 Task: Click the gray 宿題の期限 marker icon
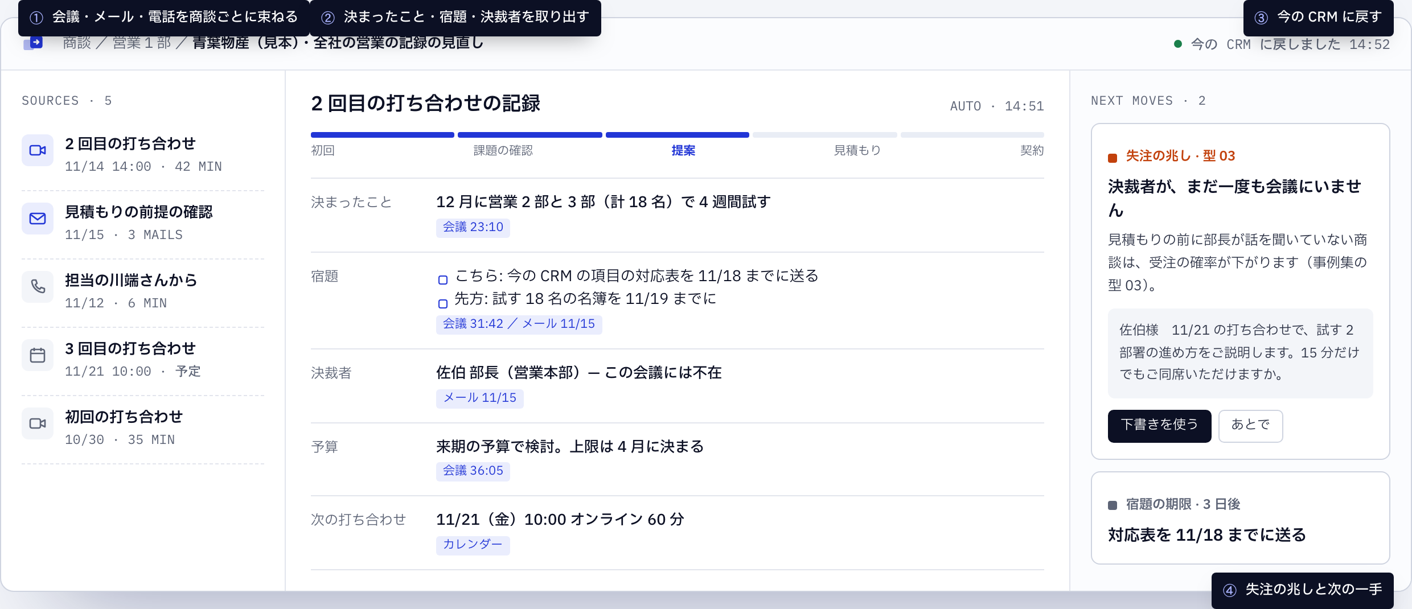click(1113, 505)
